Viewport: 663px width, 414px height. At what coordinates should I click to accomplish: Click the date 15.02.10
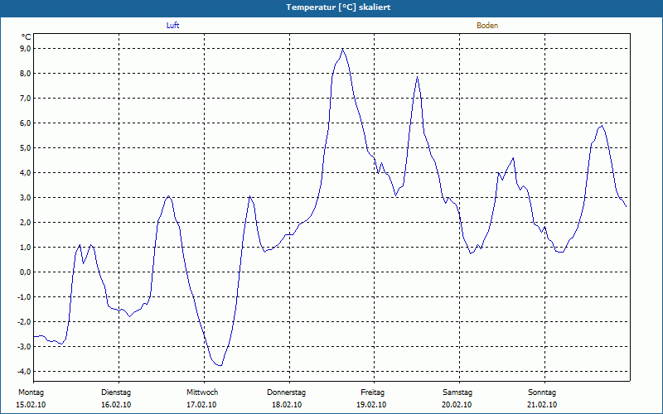[x=31, y=405]
